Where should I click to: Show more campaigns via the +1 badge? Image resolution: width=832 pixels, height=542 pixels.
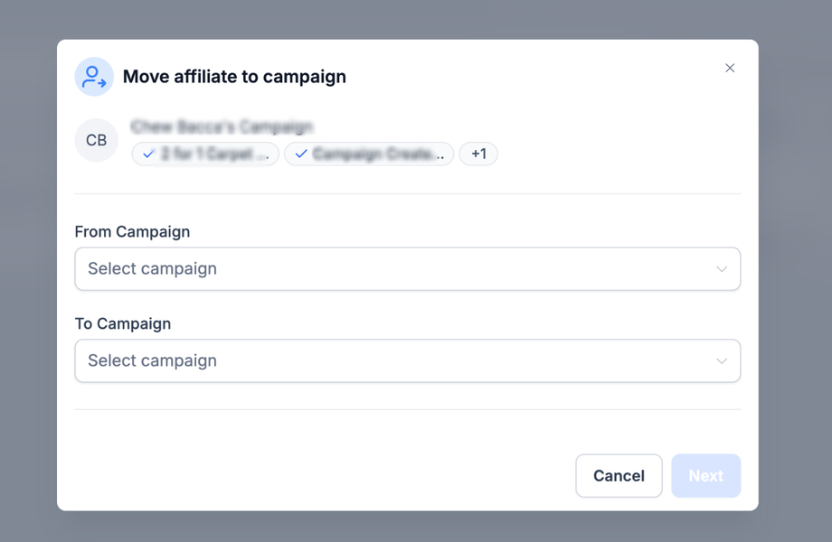tap(478, 154)
